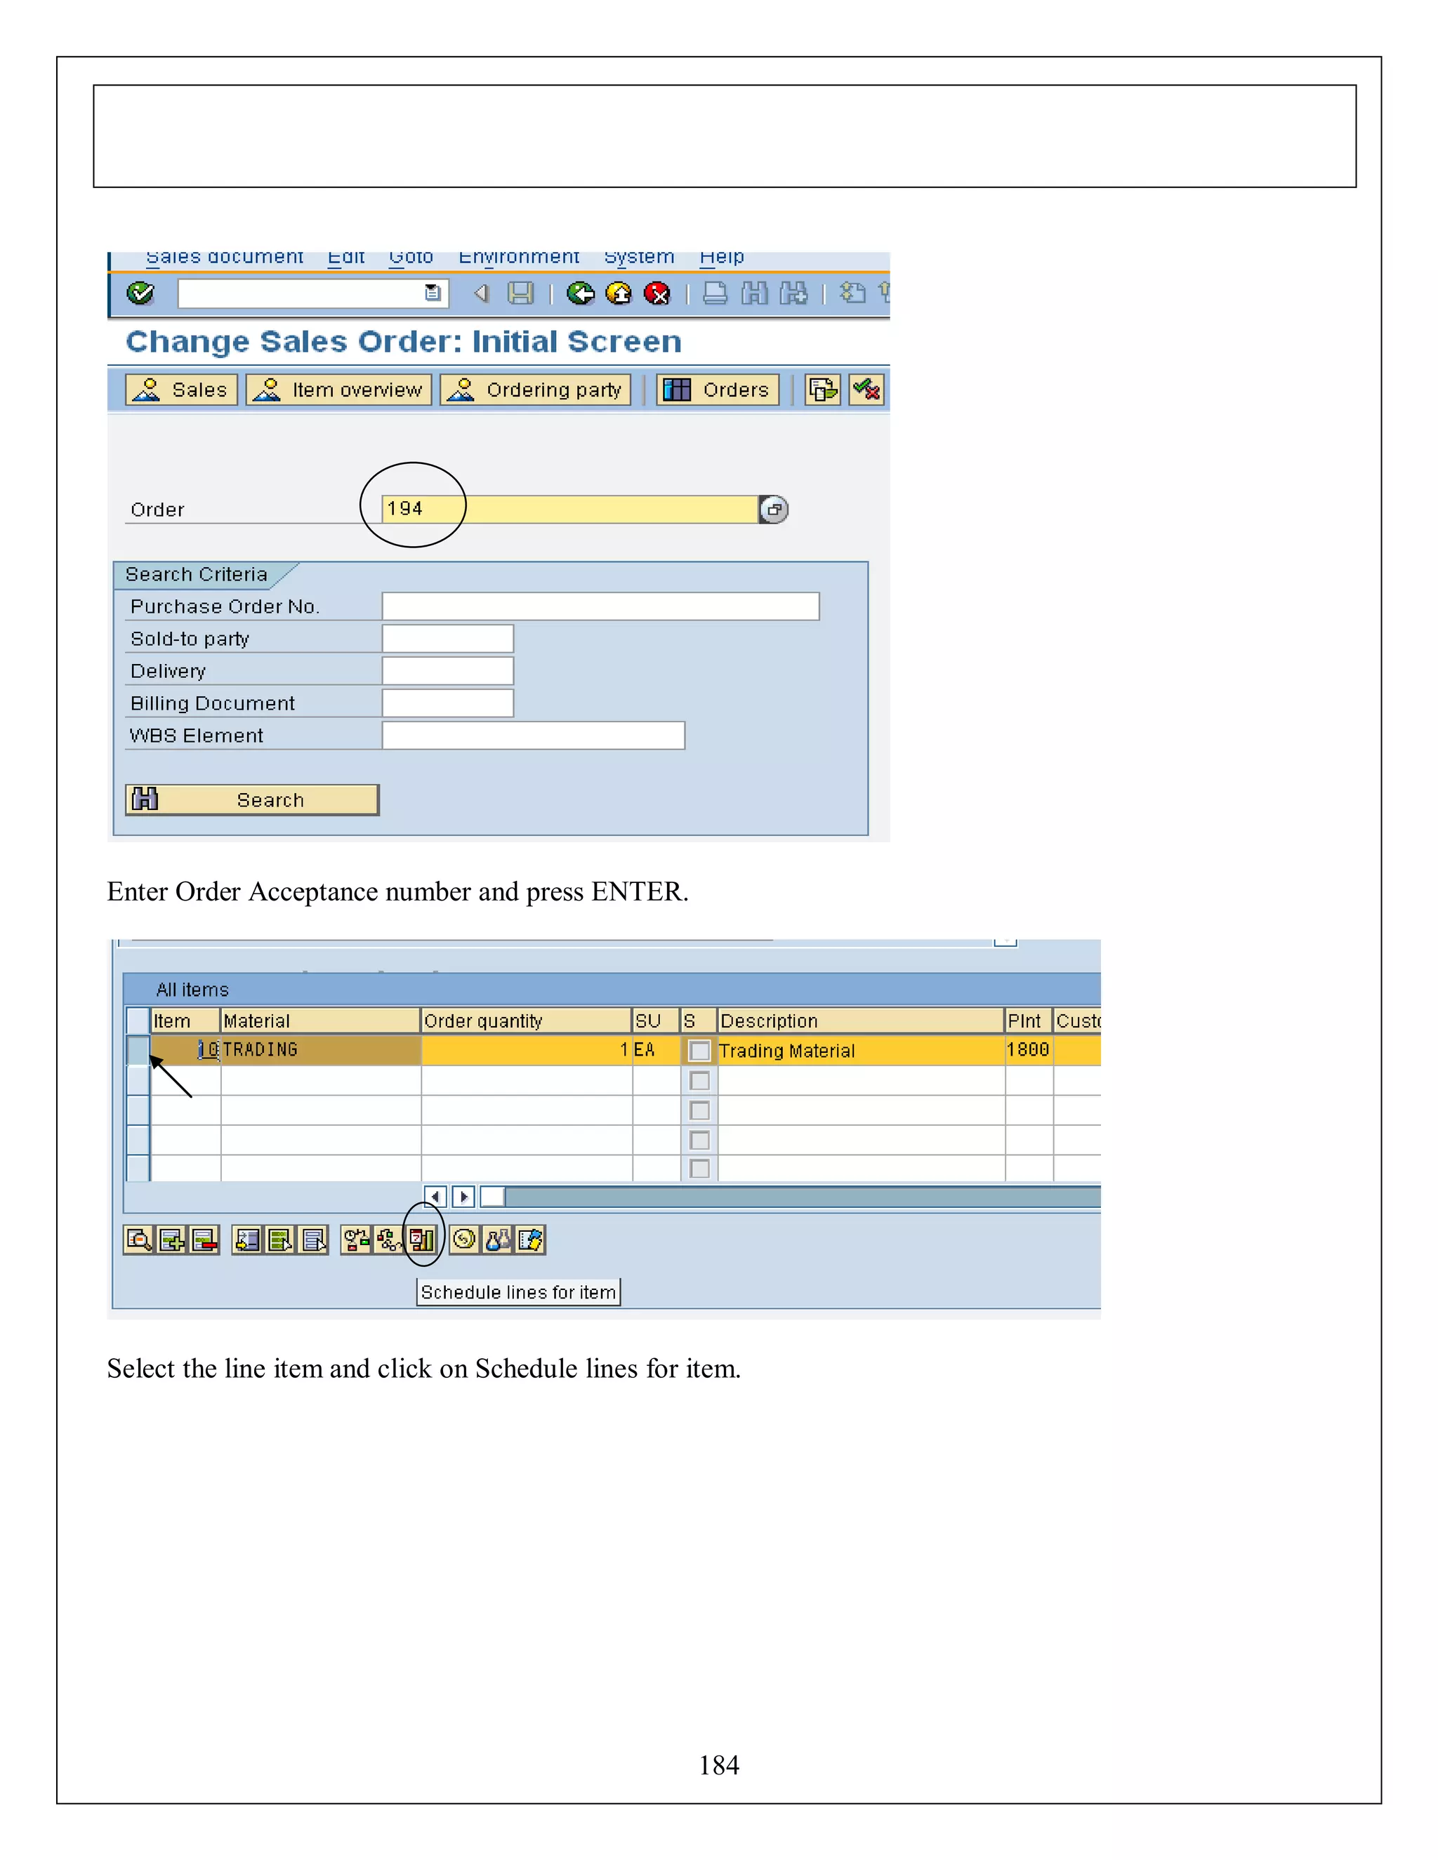Screen dimensions: 1438x1860
Task: Click the item configuration flask icon
Action: pyautogui.click(x=498, y=1240)
